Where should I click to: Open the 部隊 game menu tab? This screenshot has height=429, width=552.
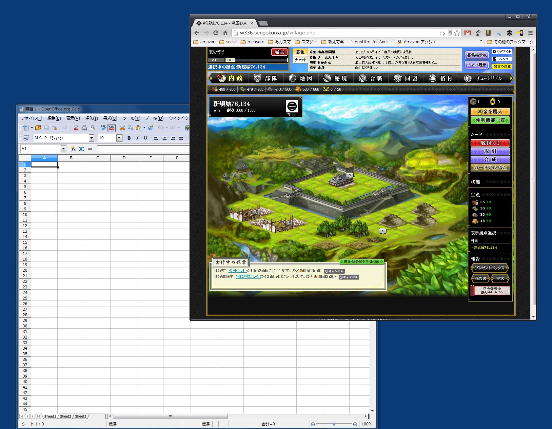(266, 78)
